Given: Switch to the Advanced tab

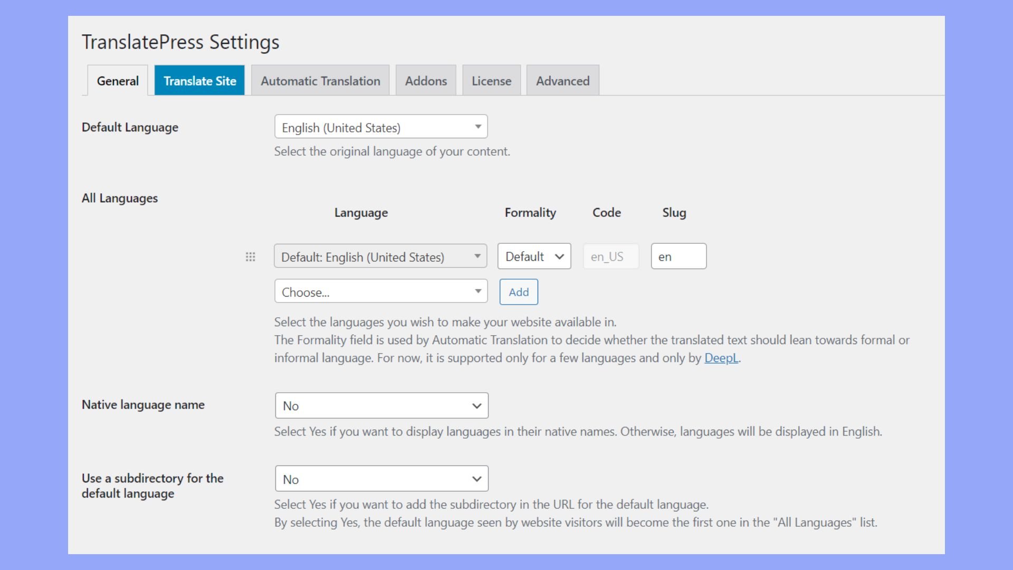Looking at the screenshot, I should [562, 81].
